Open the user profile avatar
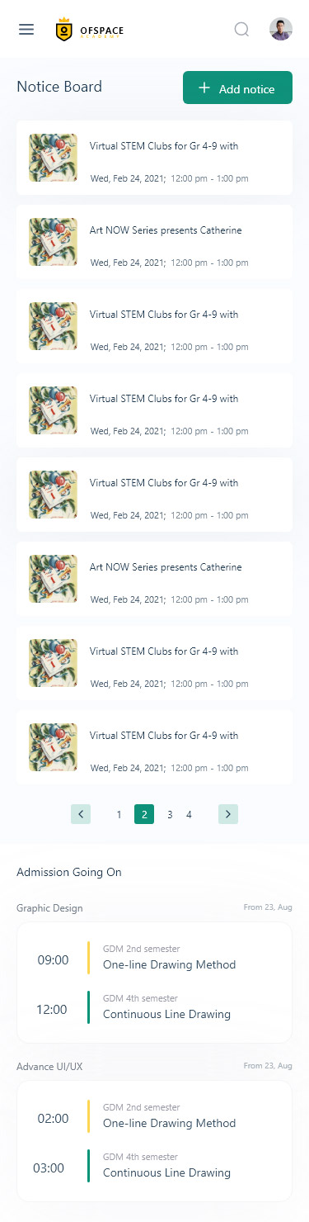This screenshot has height=1222, width=309. tap(281, 30)
